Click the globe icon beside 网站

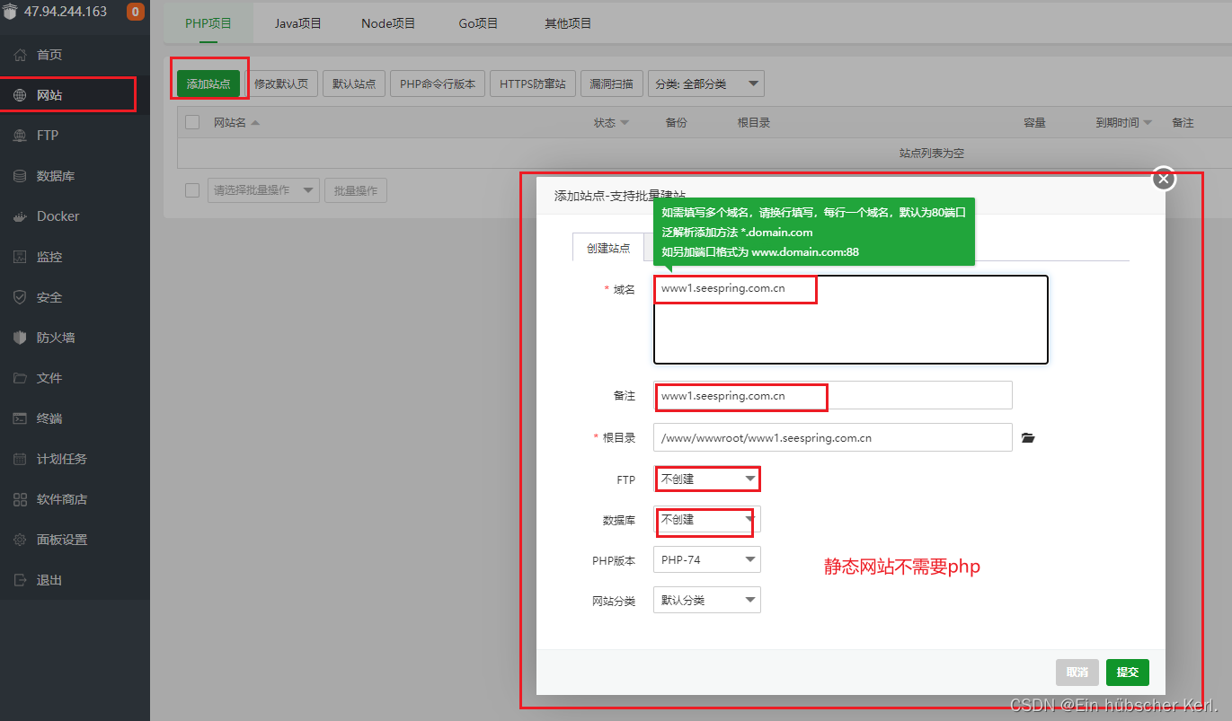pyautogui.click(x=20, y=95)
